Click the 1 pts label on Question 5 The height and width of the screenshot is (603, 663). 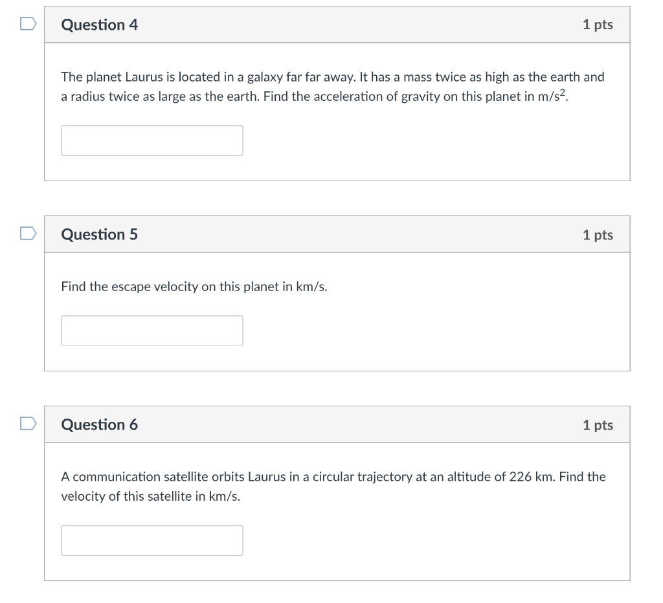coord(598,235)
